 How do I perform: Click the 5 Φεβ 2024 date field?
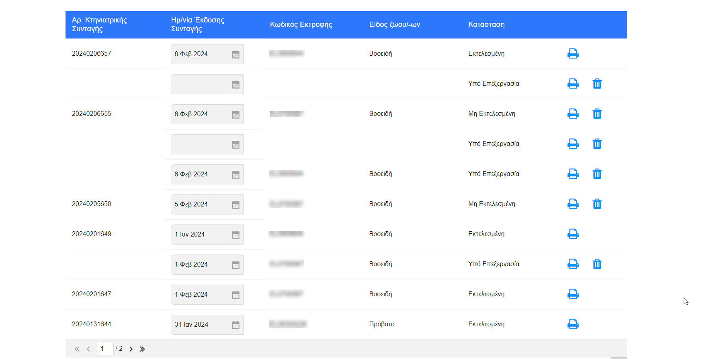point(207,204)
